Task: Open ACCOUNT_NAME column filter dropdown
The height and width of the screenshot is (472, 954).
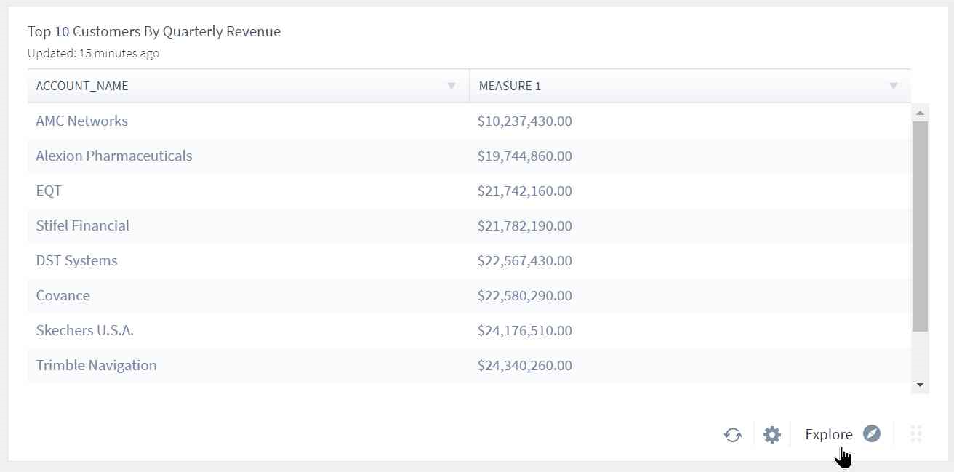Action: [x=452, y=86]
